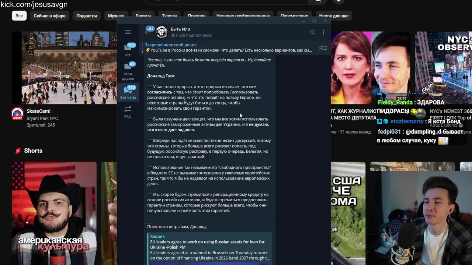Close the Telegram window
Viewport: 472px width, 265px height.
325,20
